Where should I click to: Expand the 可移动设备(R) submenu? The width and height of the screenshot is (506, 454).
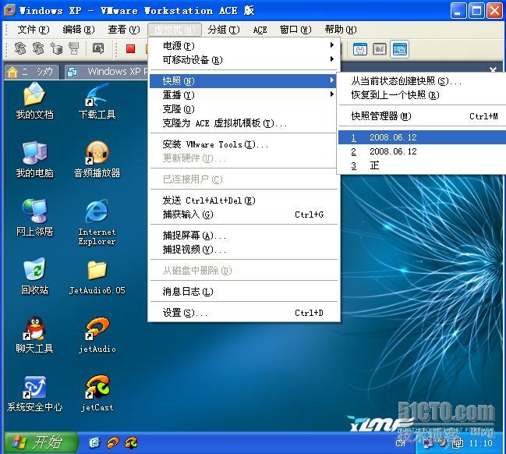pos(244,60)
